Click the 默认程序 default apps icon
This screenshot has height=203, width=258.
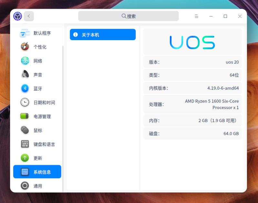coord(25,33)
